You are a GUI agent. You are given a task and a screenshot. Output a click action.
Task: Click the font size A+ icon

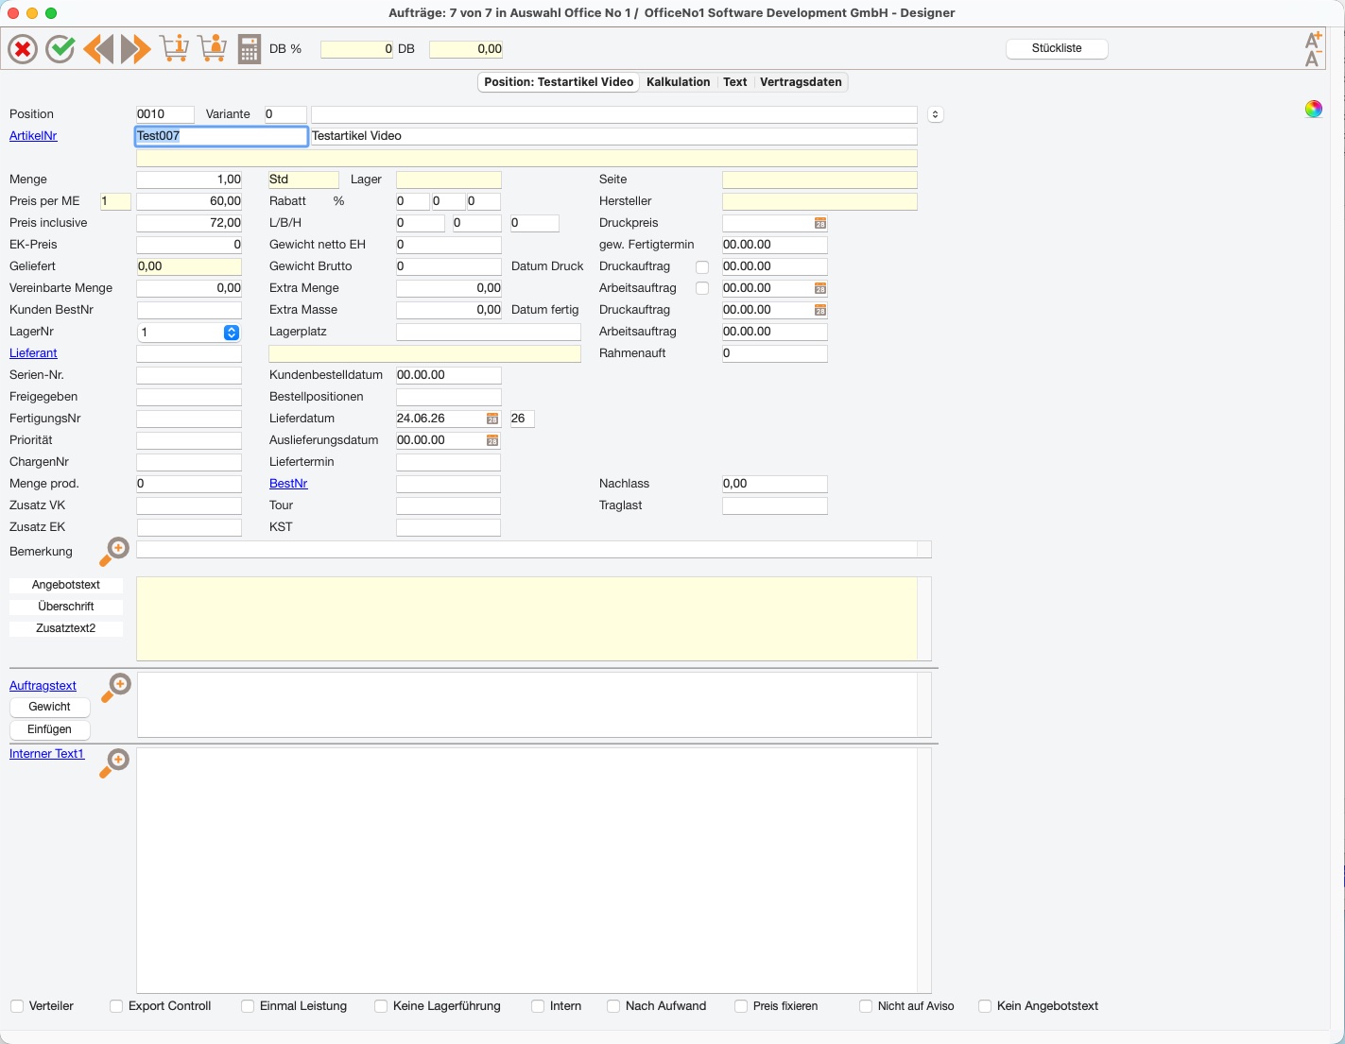click(x=1313, y=40)
